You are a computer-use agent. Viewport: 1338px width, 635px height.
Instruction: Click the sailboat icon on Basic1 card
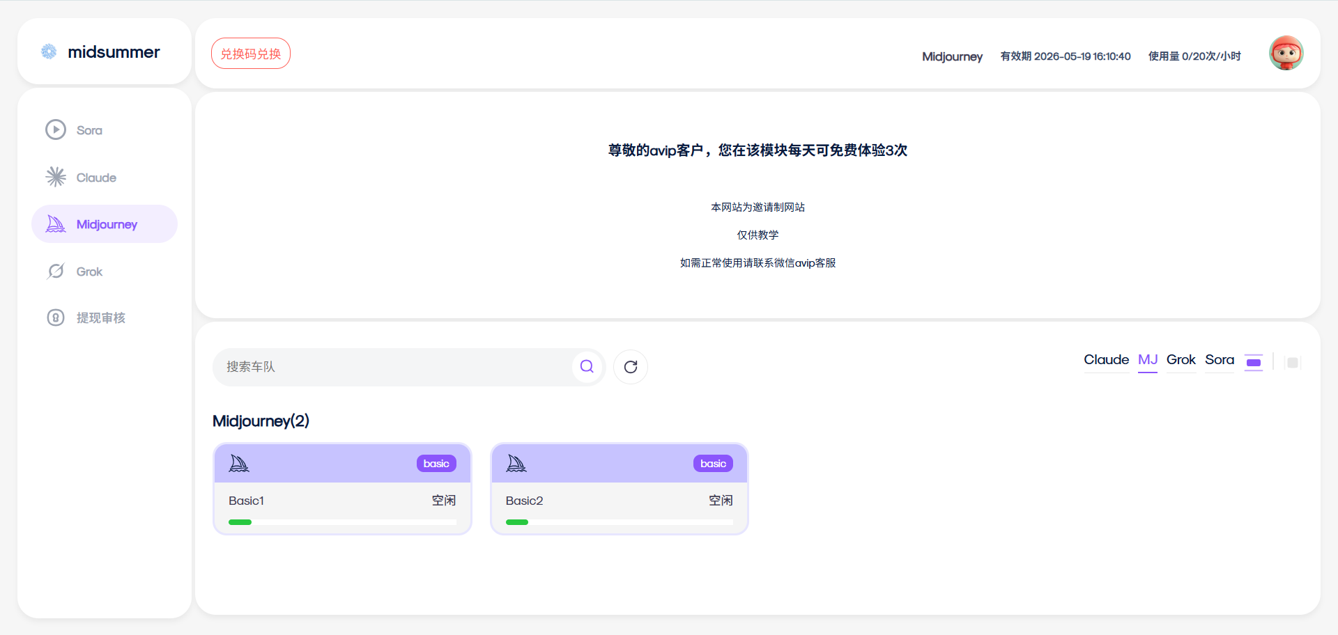tap(239, 464)
